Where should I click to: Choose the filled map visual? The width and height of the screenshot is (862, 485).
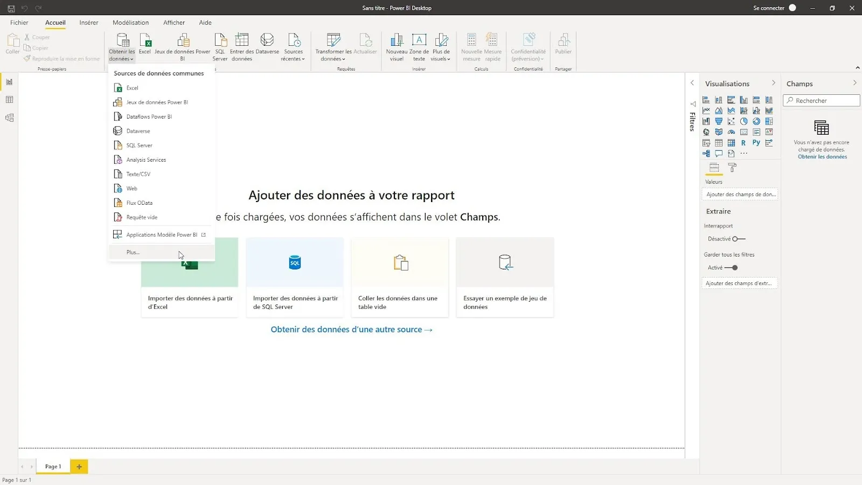click(719, 132)
